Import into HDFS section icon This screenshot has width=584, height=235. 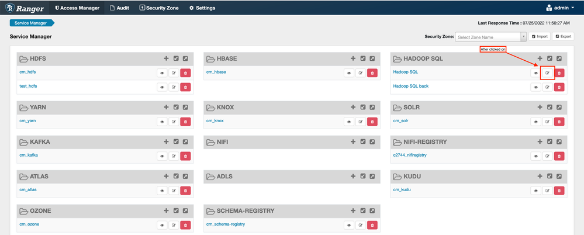point(176,58)
